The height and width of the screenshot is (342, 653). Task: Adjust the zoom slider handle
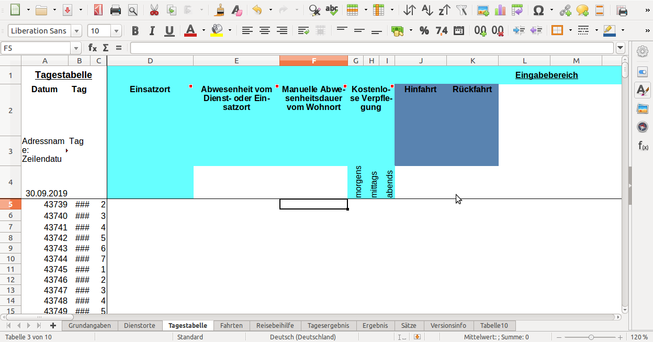click(591, 337)
